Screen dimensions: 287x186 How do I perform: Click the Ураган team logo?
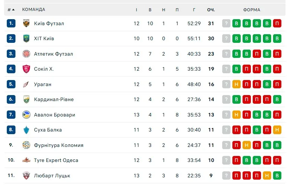(26, 84)
